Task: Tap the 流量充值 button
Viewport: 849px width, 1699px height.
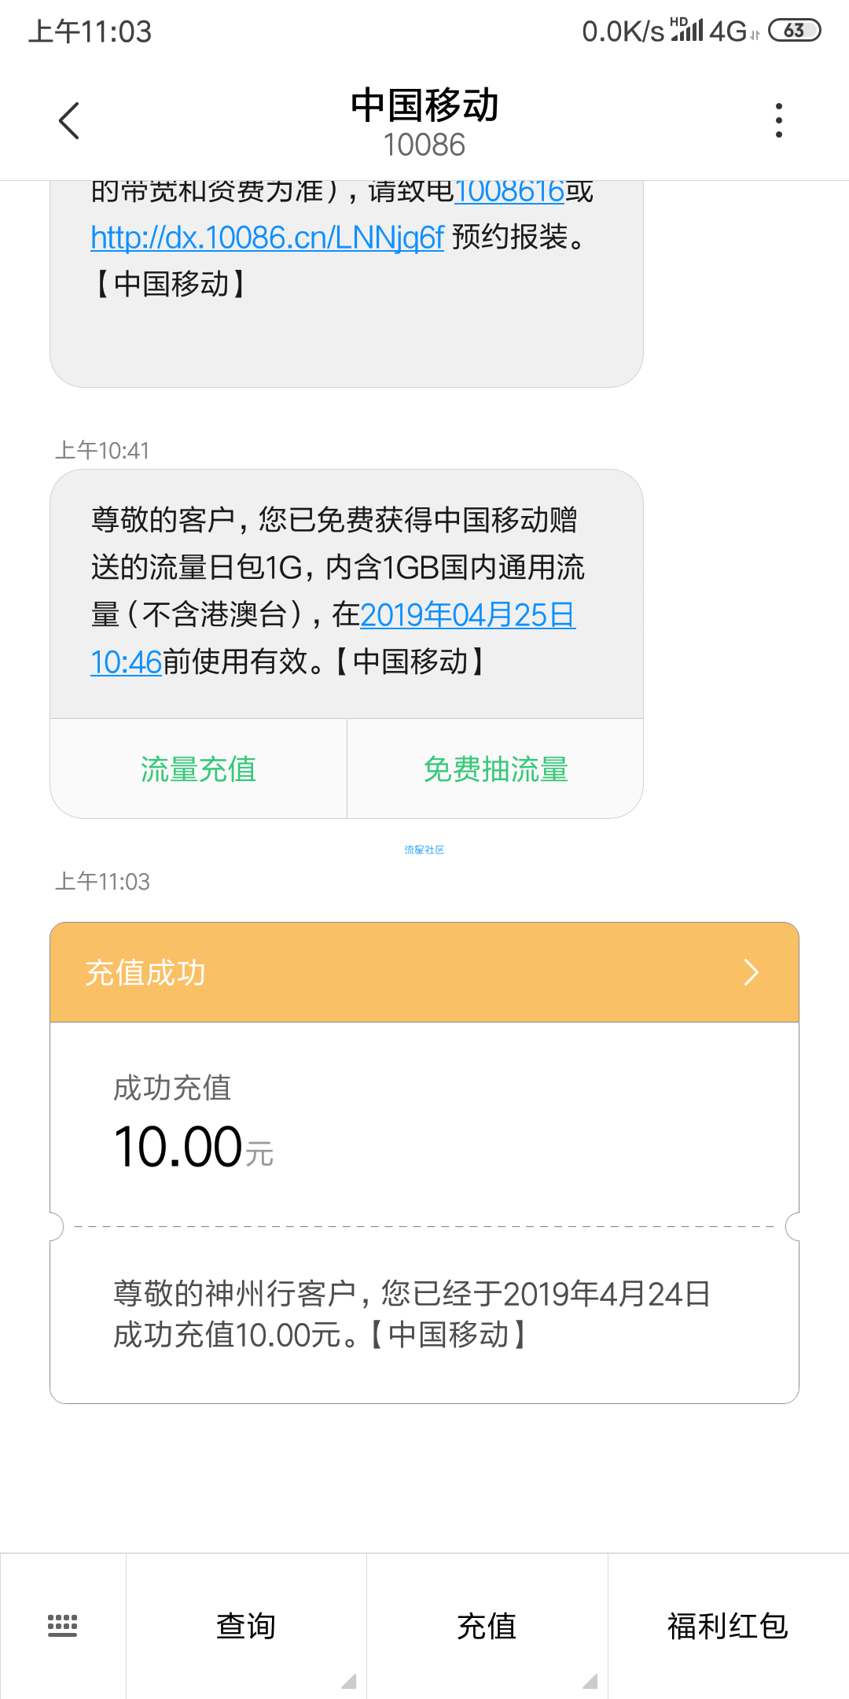Action: (199, 769)
